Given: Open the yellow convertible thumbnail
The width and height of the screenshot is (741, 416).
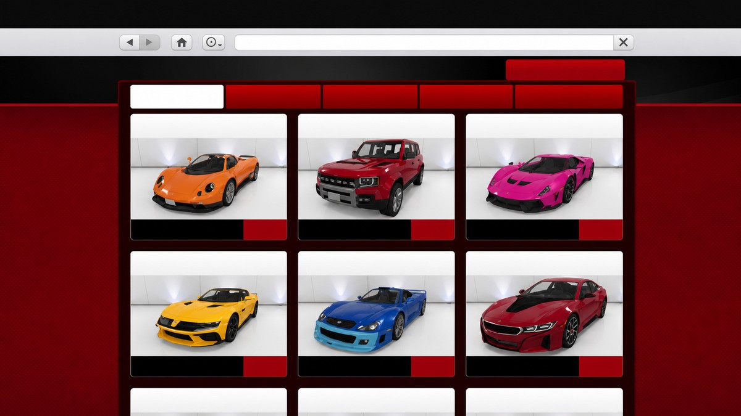Looking at the screenshot, I should (209, 316).
